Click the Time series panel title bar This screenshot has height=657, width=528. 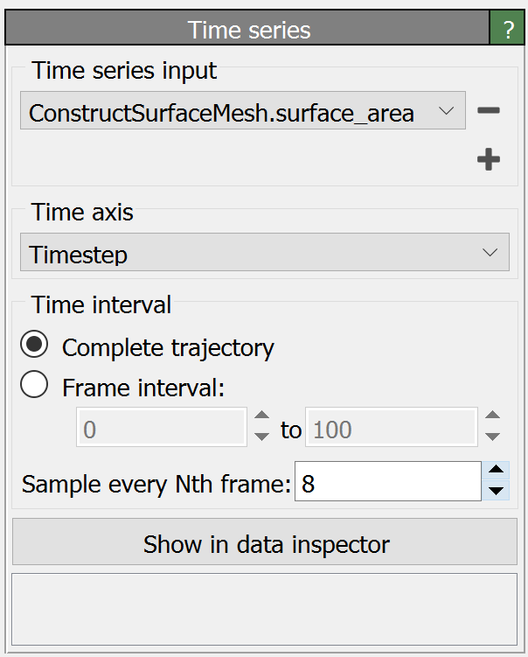coord(249,30)
